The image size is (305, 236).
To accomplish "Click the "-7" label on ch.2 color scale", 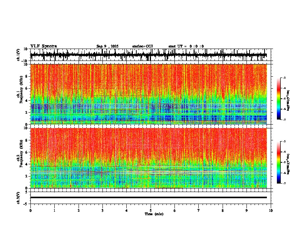I will tap(284, 183).
